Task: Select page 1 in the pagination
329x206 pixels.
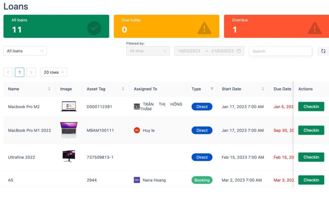Action: [x=20, y=72]
